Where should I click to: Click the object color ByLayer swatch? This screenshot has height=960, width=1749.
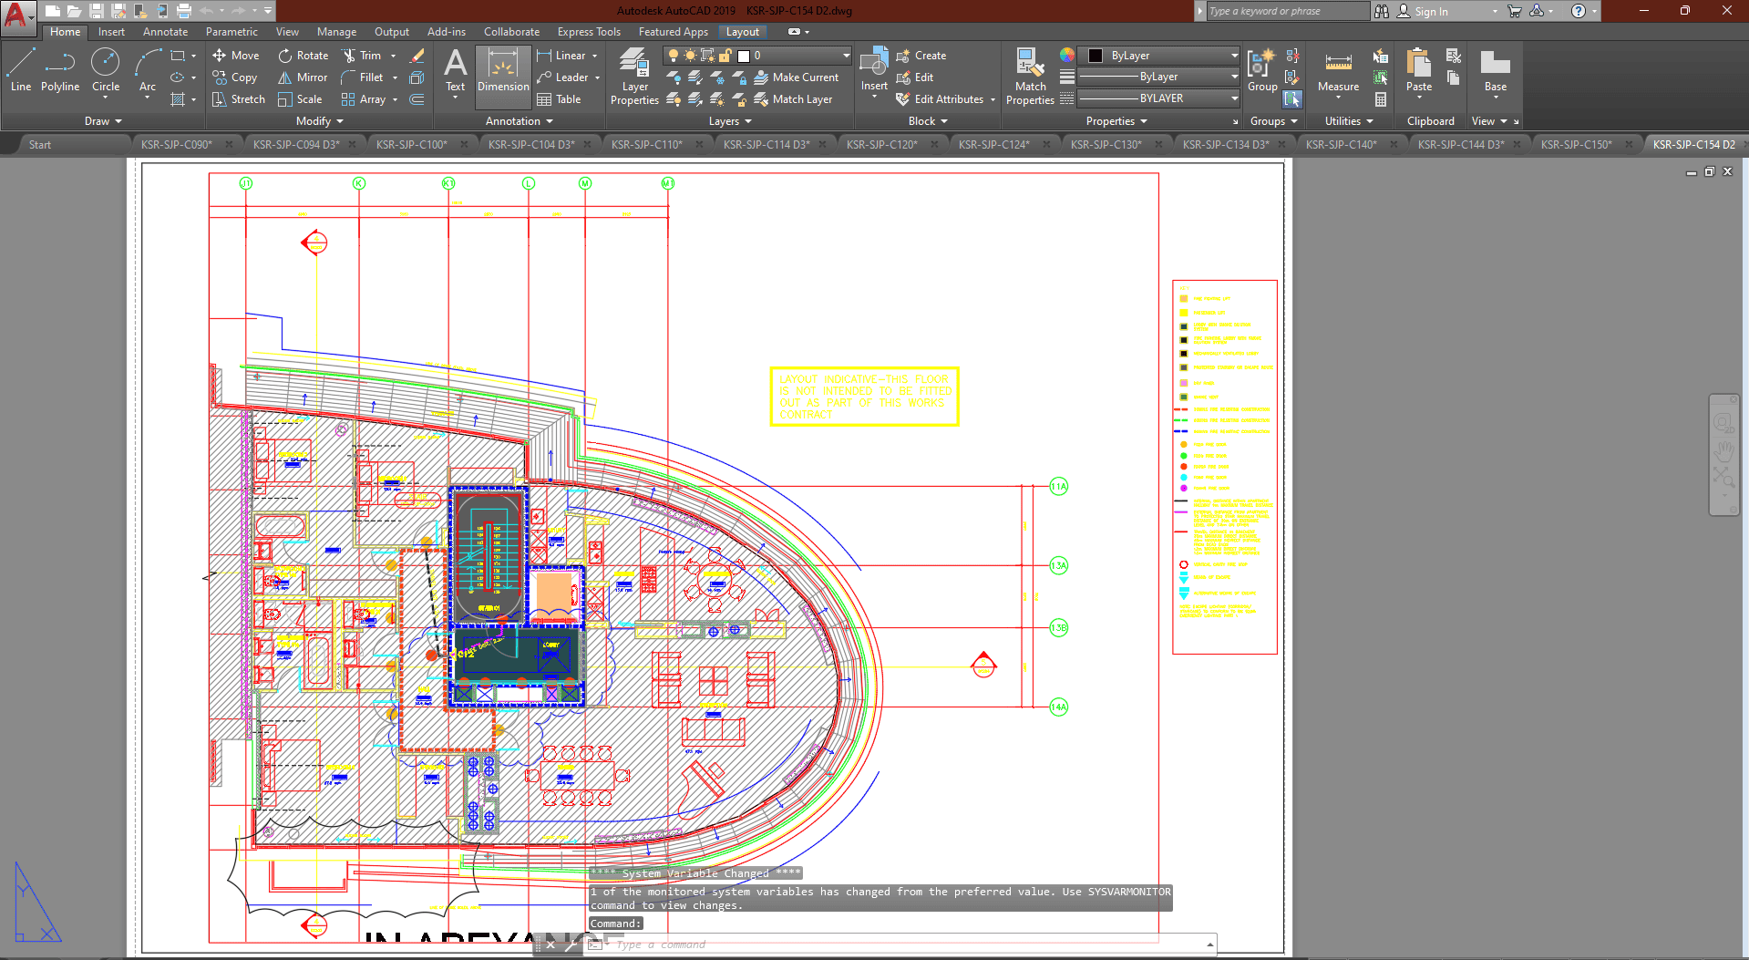[x=1096, y=56]
